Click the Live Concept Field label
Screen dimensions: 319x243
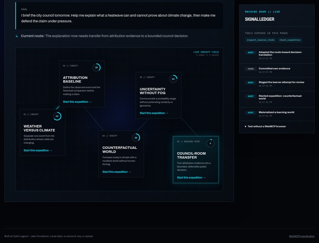point(206,52)
